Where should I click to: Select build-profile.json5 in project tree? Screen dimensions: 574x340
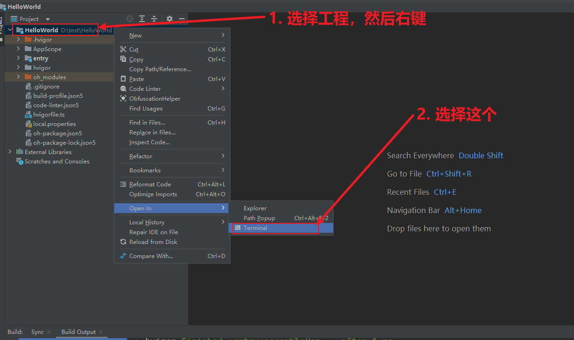58,96
